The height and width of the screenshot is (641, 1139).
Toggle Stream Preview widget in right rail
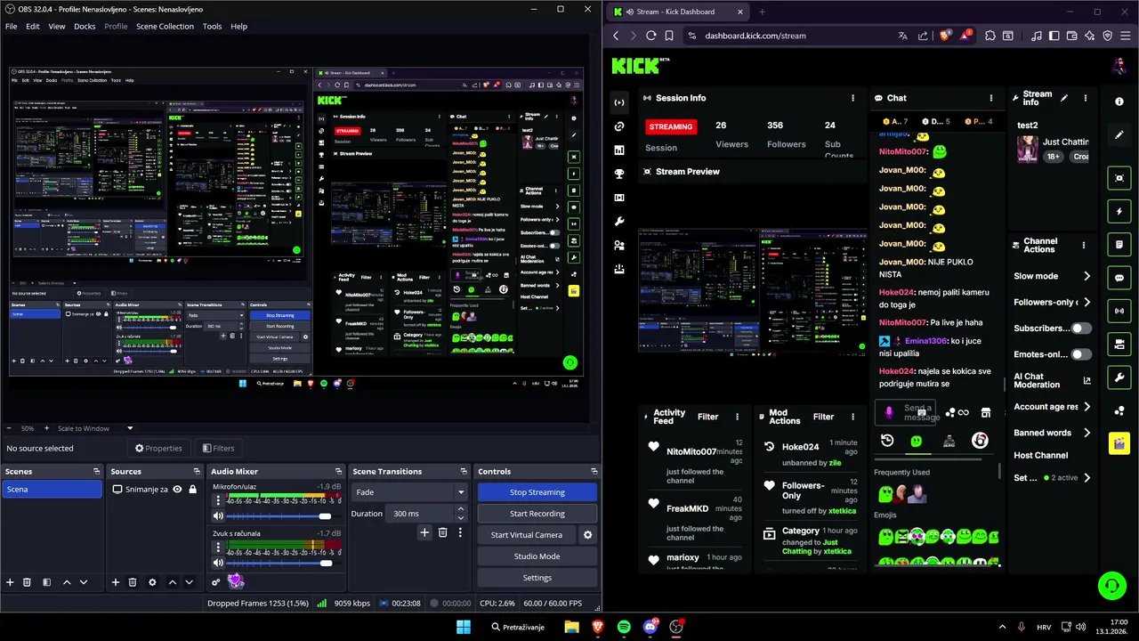point(1119,178)
